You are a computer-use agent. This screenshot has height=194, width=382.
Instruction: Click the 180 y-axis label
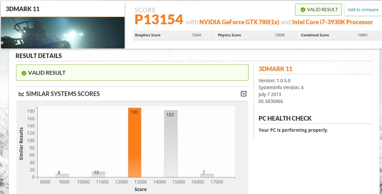[x=31, y=111]
